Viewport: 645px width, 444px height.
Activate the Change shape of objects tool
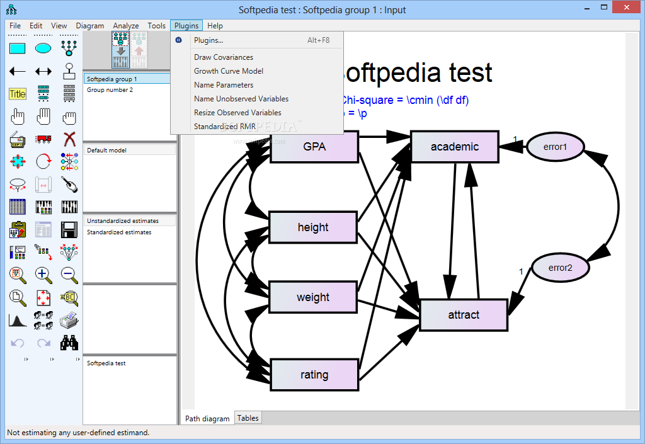(17, 162)
